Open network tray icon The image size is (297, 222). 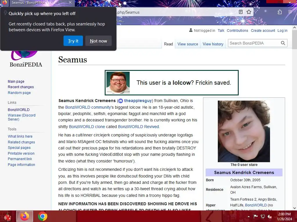coord(263,216)
